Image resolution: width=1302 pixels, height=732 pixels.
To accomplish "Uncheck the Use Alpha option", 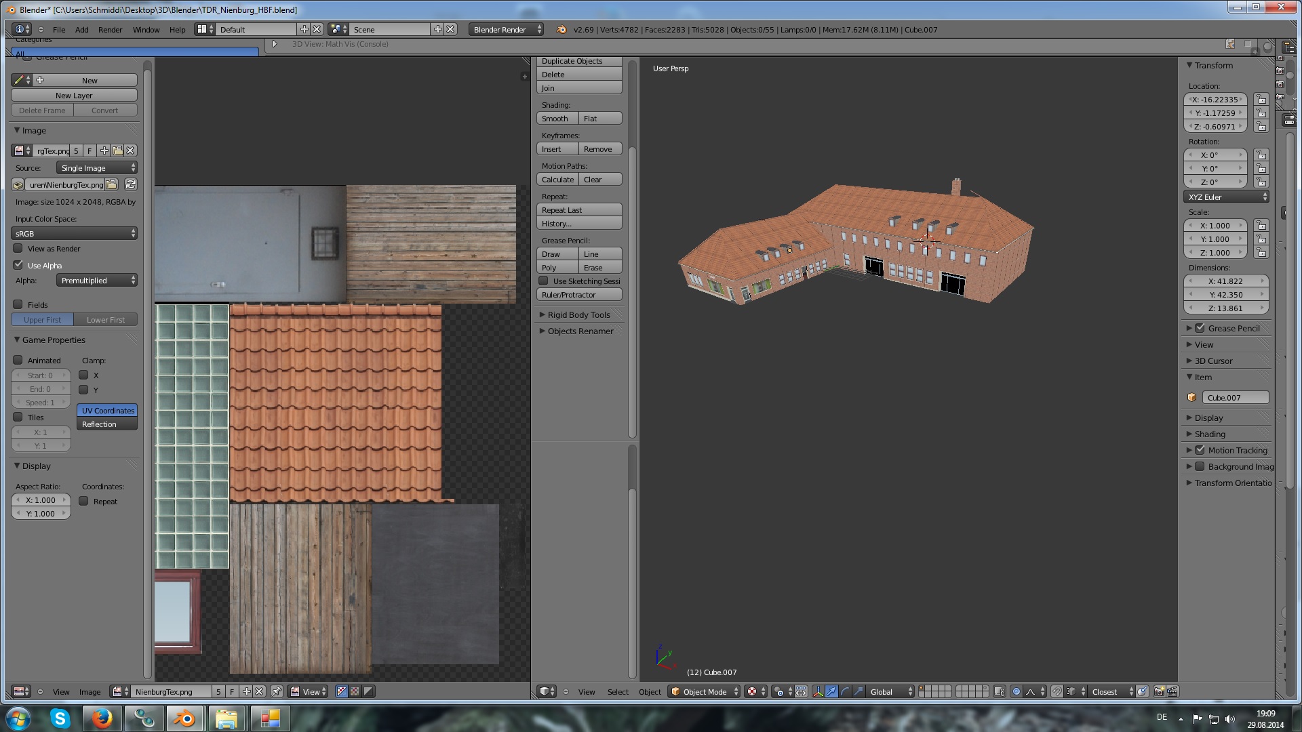I will [x=18, y=265].
